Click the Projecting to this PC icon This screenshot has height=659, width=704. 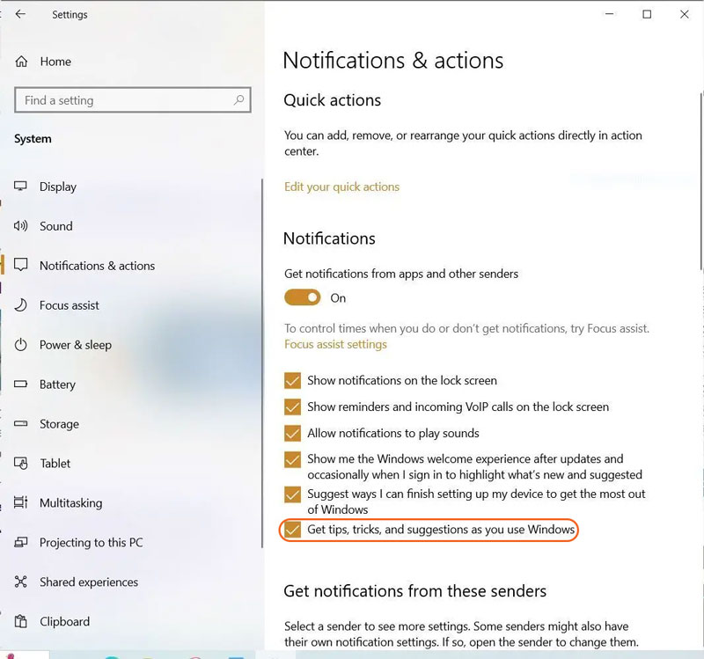[x=20, y=542]
